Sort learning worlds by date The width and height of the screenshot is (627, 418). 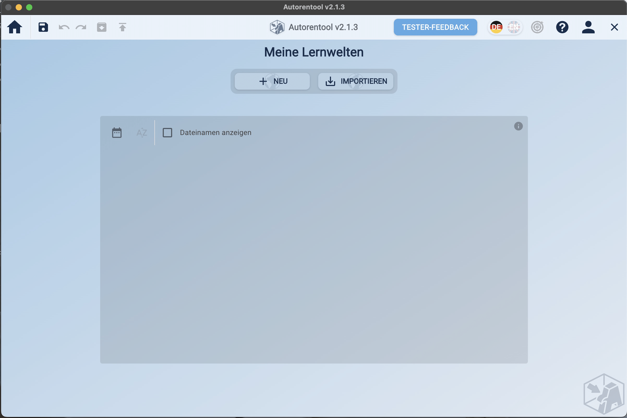click(x=117, y=132)
